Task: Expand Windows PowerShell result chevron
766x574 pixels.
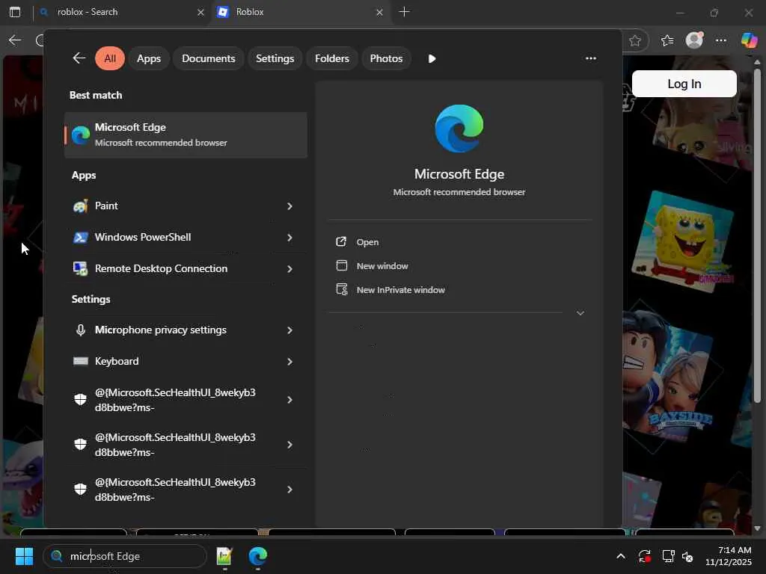Action: (x=289, y=237)
